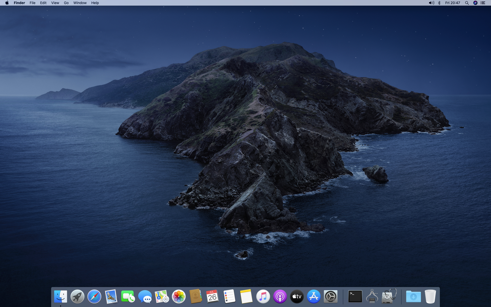Open volume control in menu bar
This screenshot has height=307, width=491.
click(431, 3)
